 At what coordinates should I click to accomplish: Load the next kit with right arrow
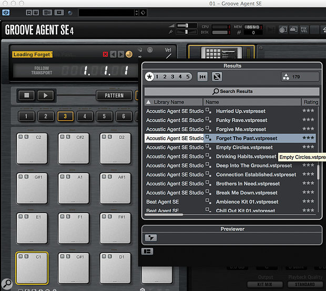click(x=121, y=55)
